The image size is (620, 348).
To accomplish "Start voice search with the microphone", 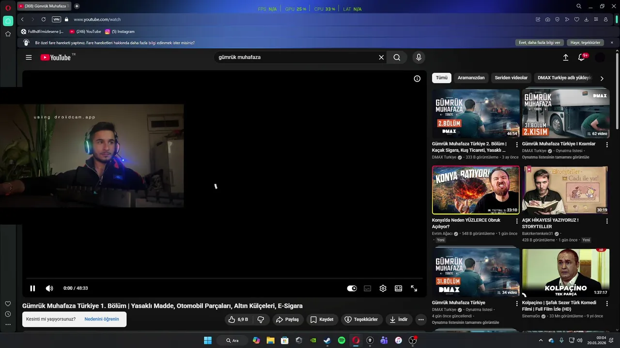I will pyautogui.click(x=418, y=58).
